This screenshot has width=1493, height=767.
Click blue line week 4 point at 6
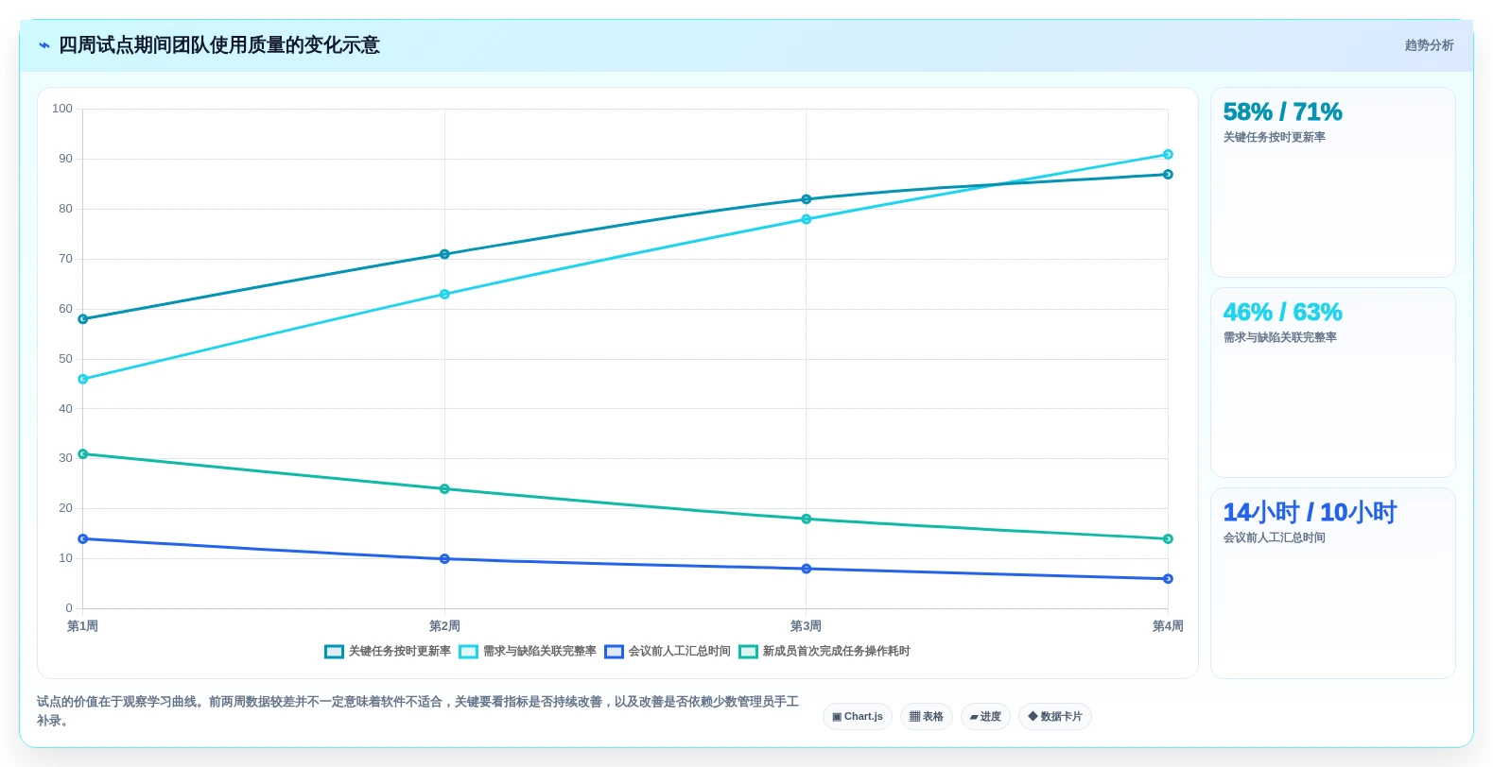(x=1168, y=579)
